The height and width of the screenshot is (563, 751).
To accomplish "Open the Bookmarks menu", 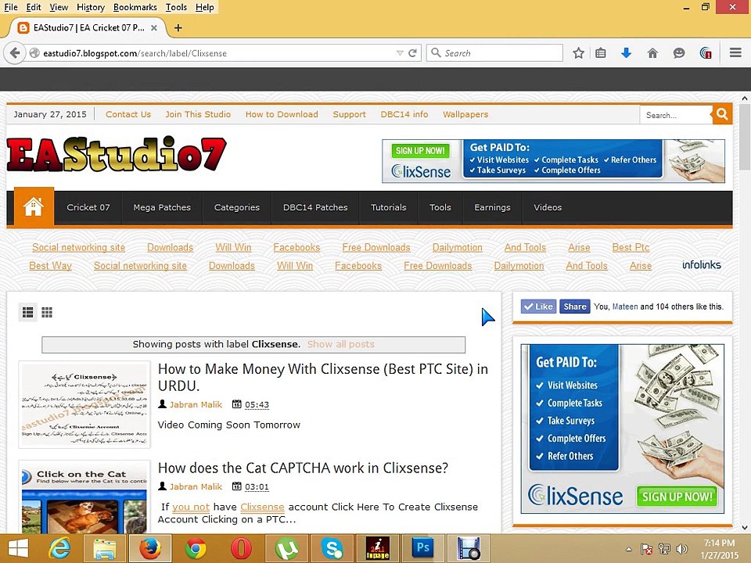I will click(135, 7).
